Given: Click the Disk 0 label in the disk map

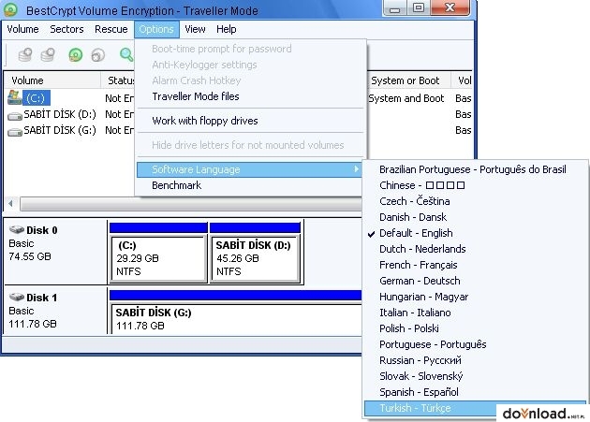Looking at the screenshot, I should click(42, 230).
